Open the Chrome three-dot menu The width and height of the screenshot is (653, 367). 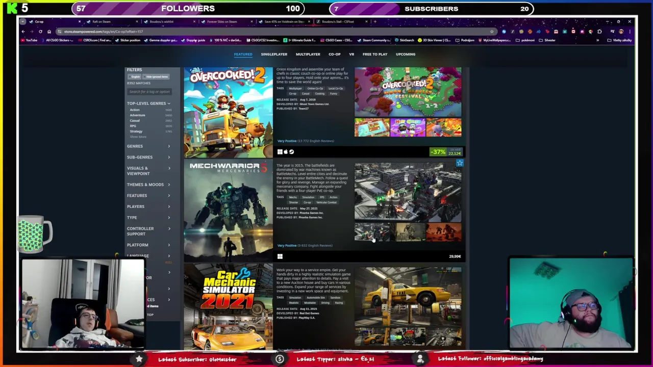click(630, 32)
